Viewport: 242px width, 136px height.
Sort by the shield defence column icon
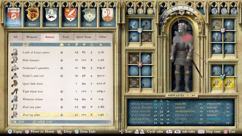point(76,45)
